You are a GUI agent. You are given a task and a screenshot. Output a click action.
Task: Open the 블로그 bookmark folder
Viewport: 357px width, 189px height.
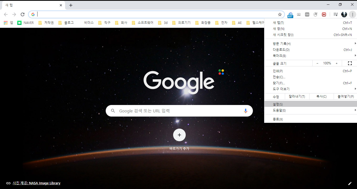click(66, 23)
